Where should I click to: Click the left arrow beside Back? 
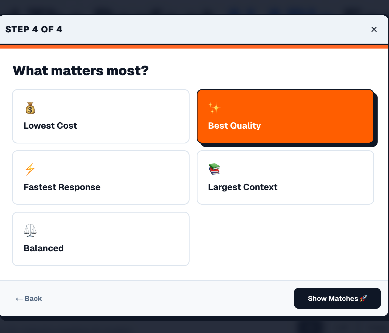click(19, 299)
